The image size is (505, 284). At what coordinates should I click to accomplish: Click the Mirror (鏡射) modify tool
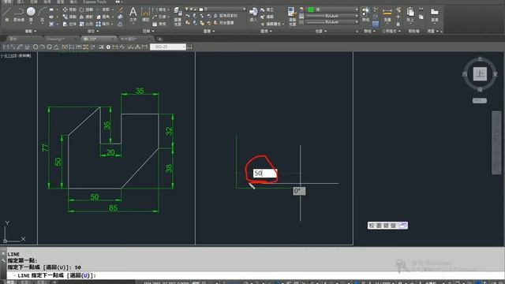click(x=86, y=17)
